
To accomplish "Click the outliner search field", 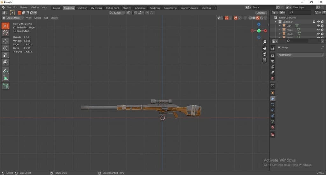I will pos(300,13).
